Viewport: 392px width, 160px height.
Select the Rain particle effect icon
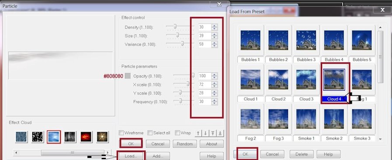(21, 137)
